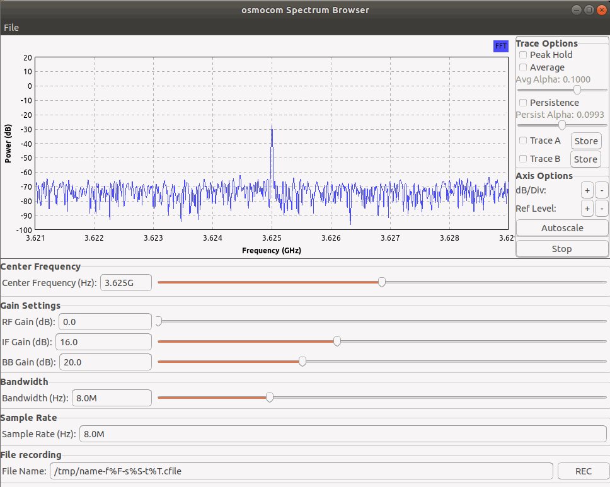Image resolution: width=610 pixels, height=487 pixels.
Task: Click the Center Frequency input box
Action: pos(125,282)
